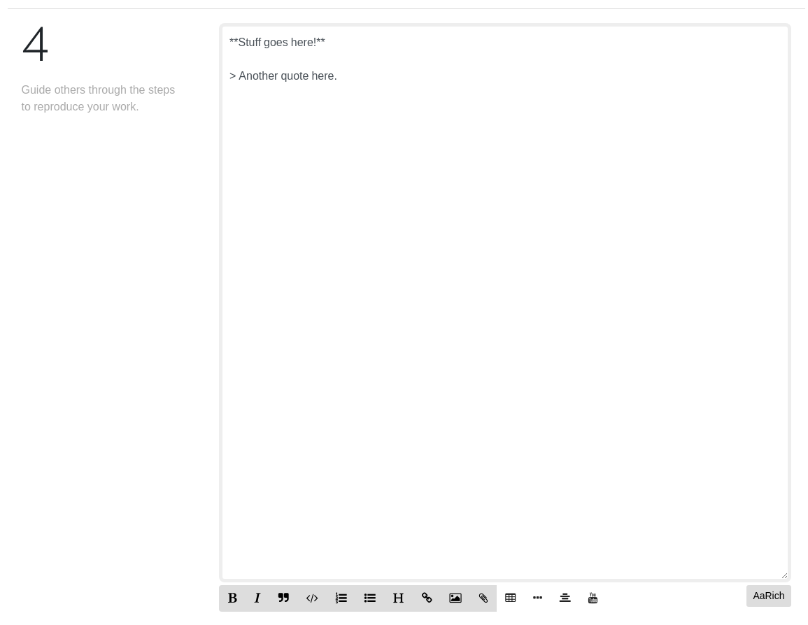Image resolution: width=808 pixels, height=625 pixels.
Task: Click the large step number 4
Action: 35,43
